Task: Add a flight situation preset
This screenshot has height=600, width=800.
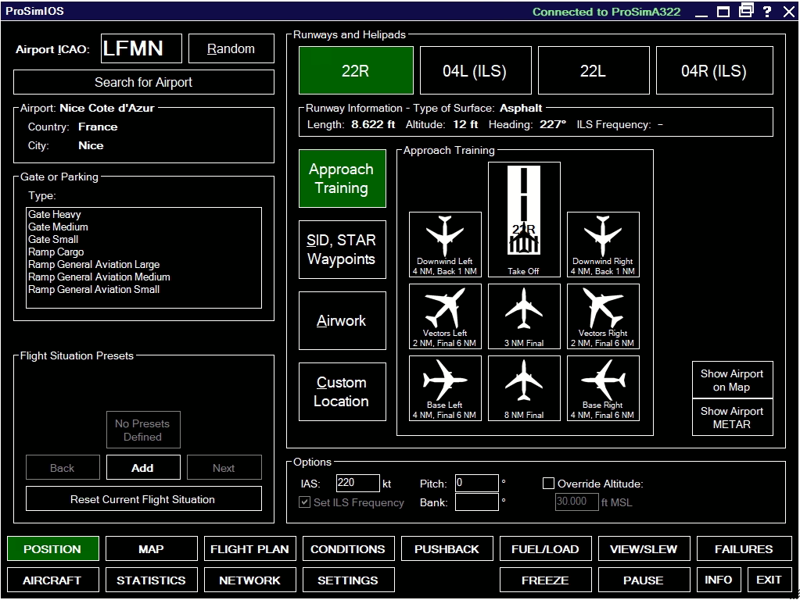Action: tap(143, 467)
